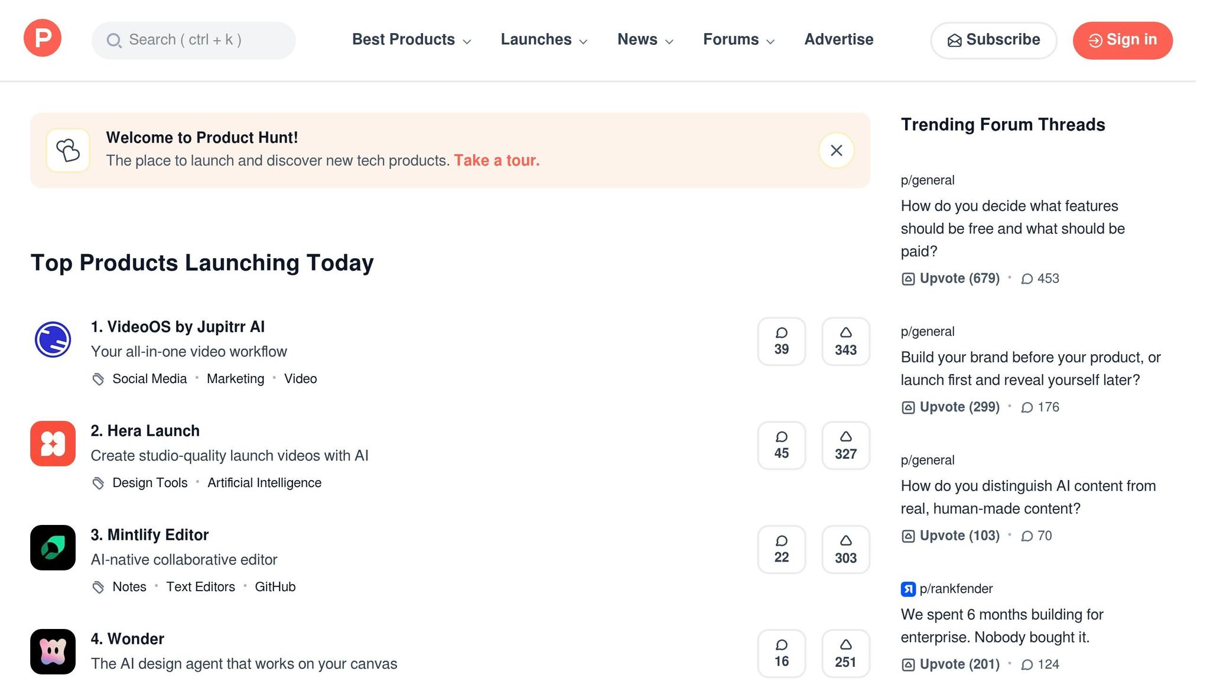Focus the Search (ctrl + k) field
The image size is (1210, 681).
point(193,40)
